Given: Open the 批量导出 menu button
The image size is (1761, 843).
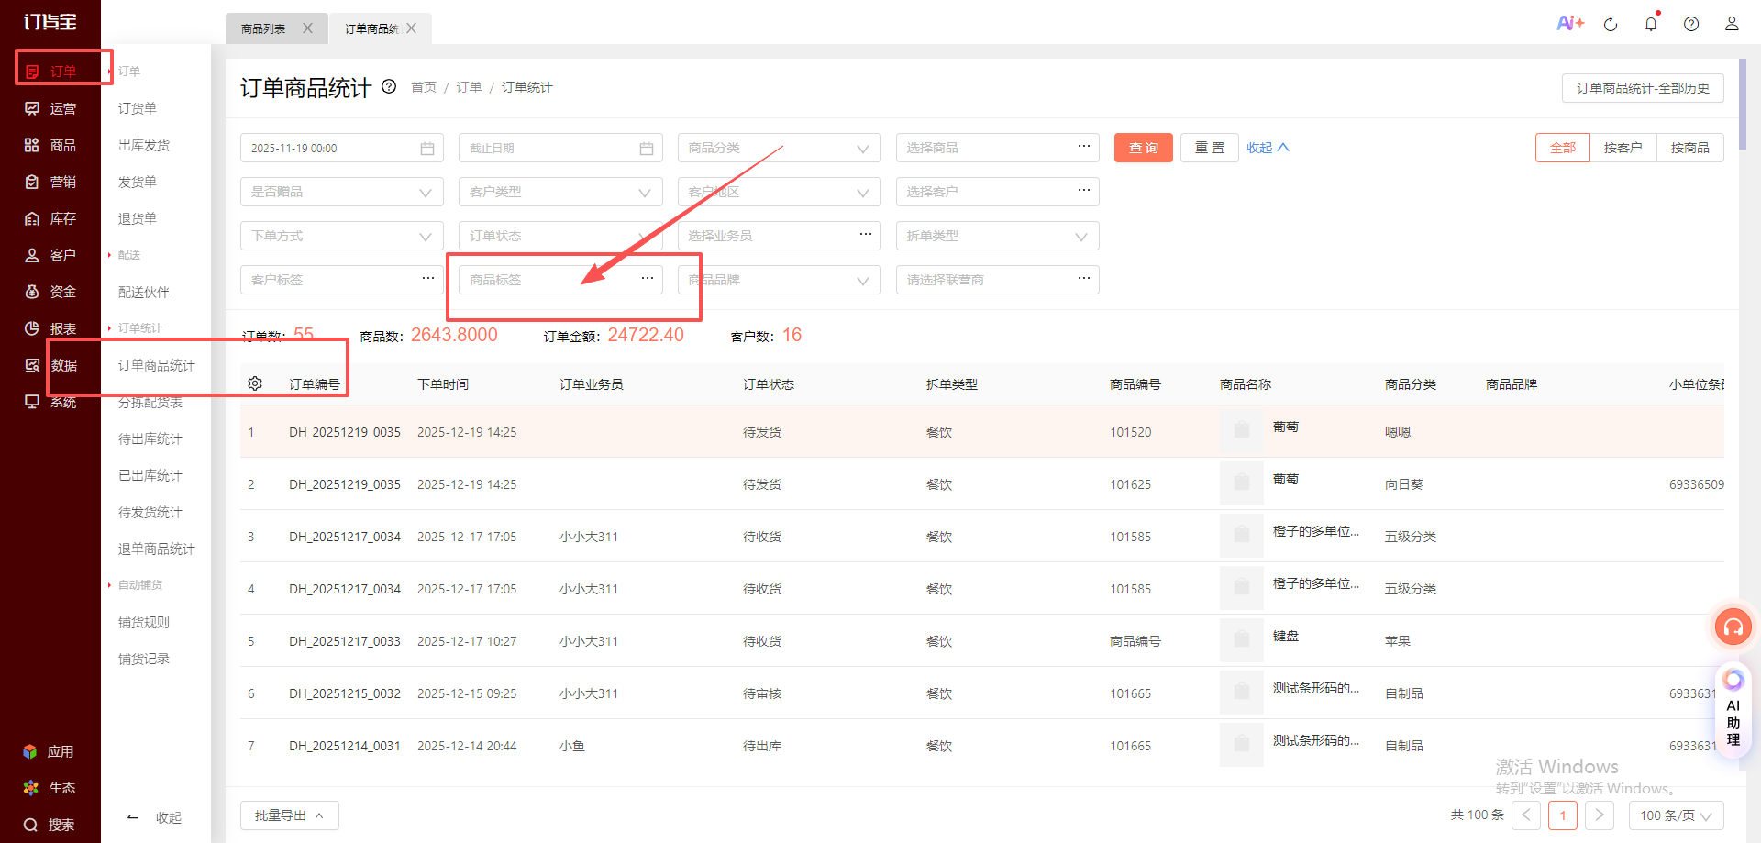Looking at the screenshot, I should [x=290, y=815].
